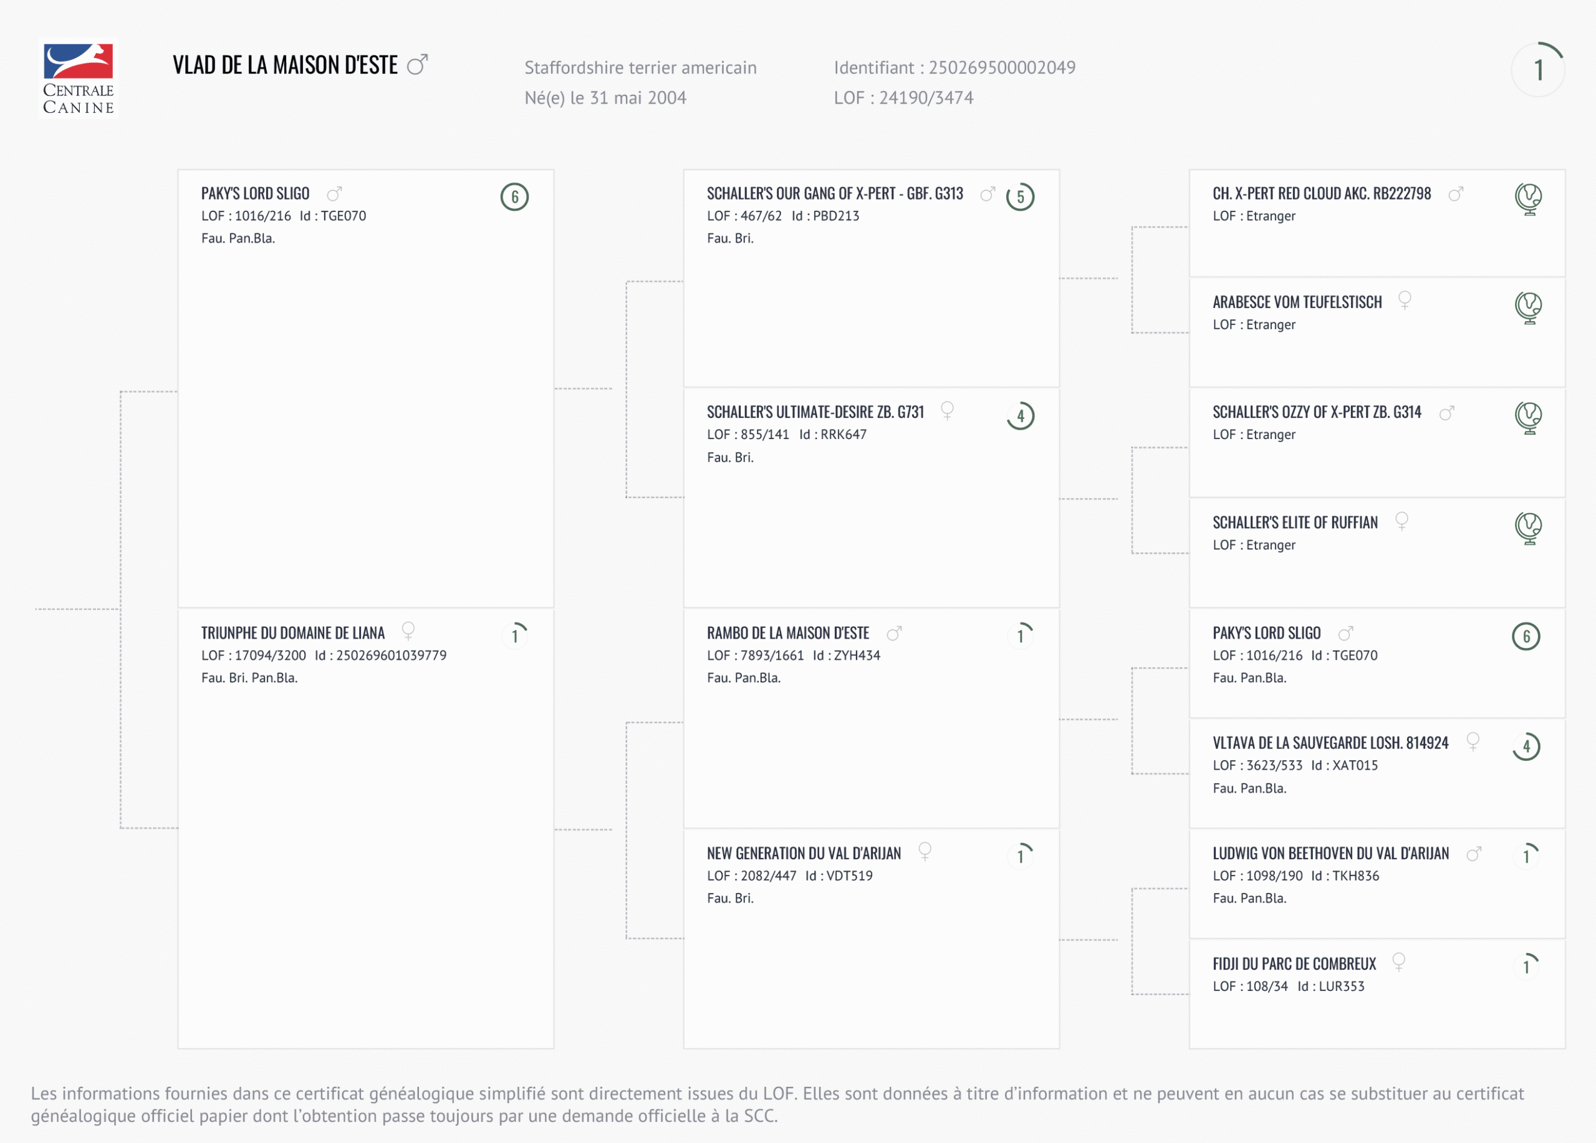Click the circled 4 badge for Schaller's Ultimate-Desire
1596x1143 pixels.
coord(1020,416)
